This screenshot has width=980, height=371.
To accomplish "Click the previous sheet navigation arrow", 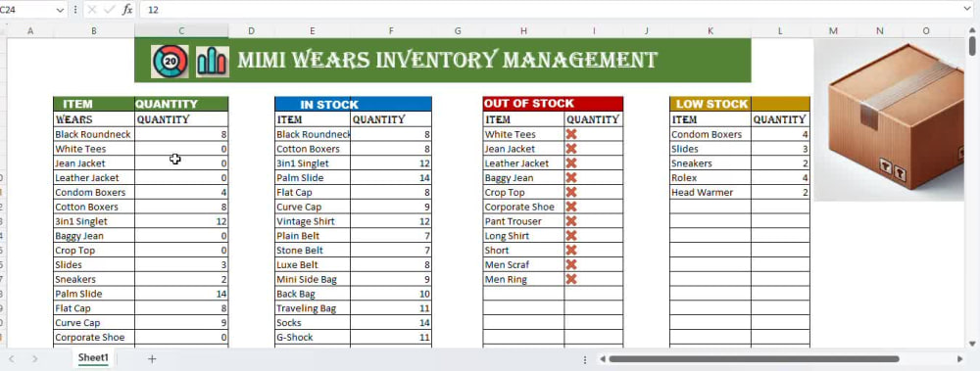I will (11, 358).
